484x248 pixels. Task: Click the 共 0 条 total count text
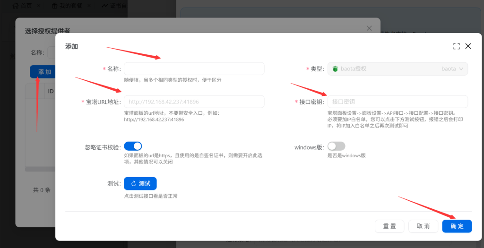[x=42, y=190]
